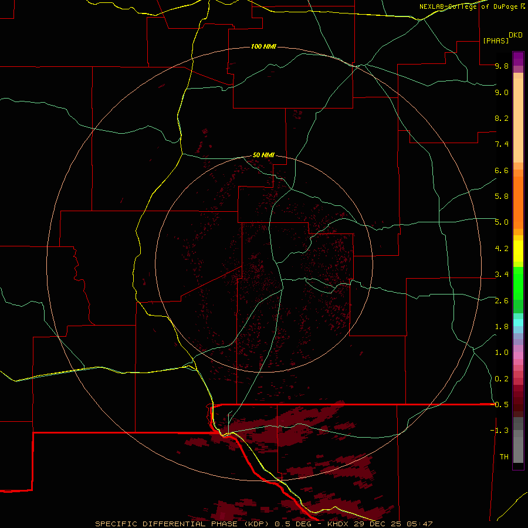Select the 3.4 value on color scale
This screenshot has height=528, width=528.
(502, 275)
